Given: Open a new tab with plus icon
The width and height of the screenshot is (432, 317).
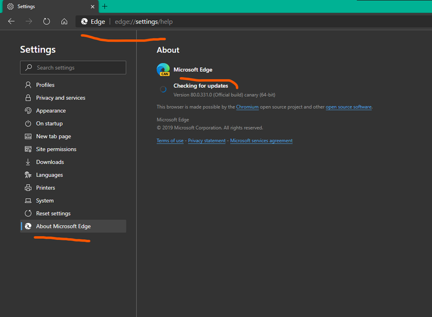Looking at the screenshot, I should pos(104,6).
